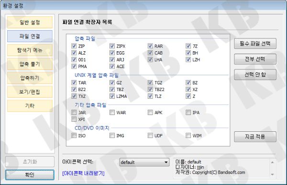Confirm settings with 확인 button
The width and height of the screenshot is (287, 185).
click(30, 175)
